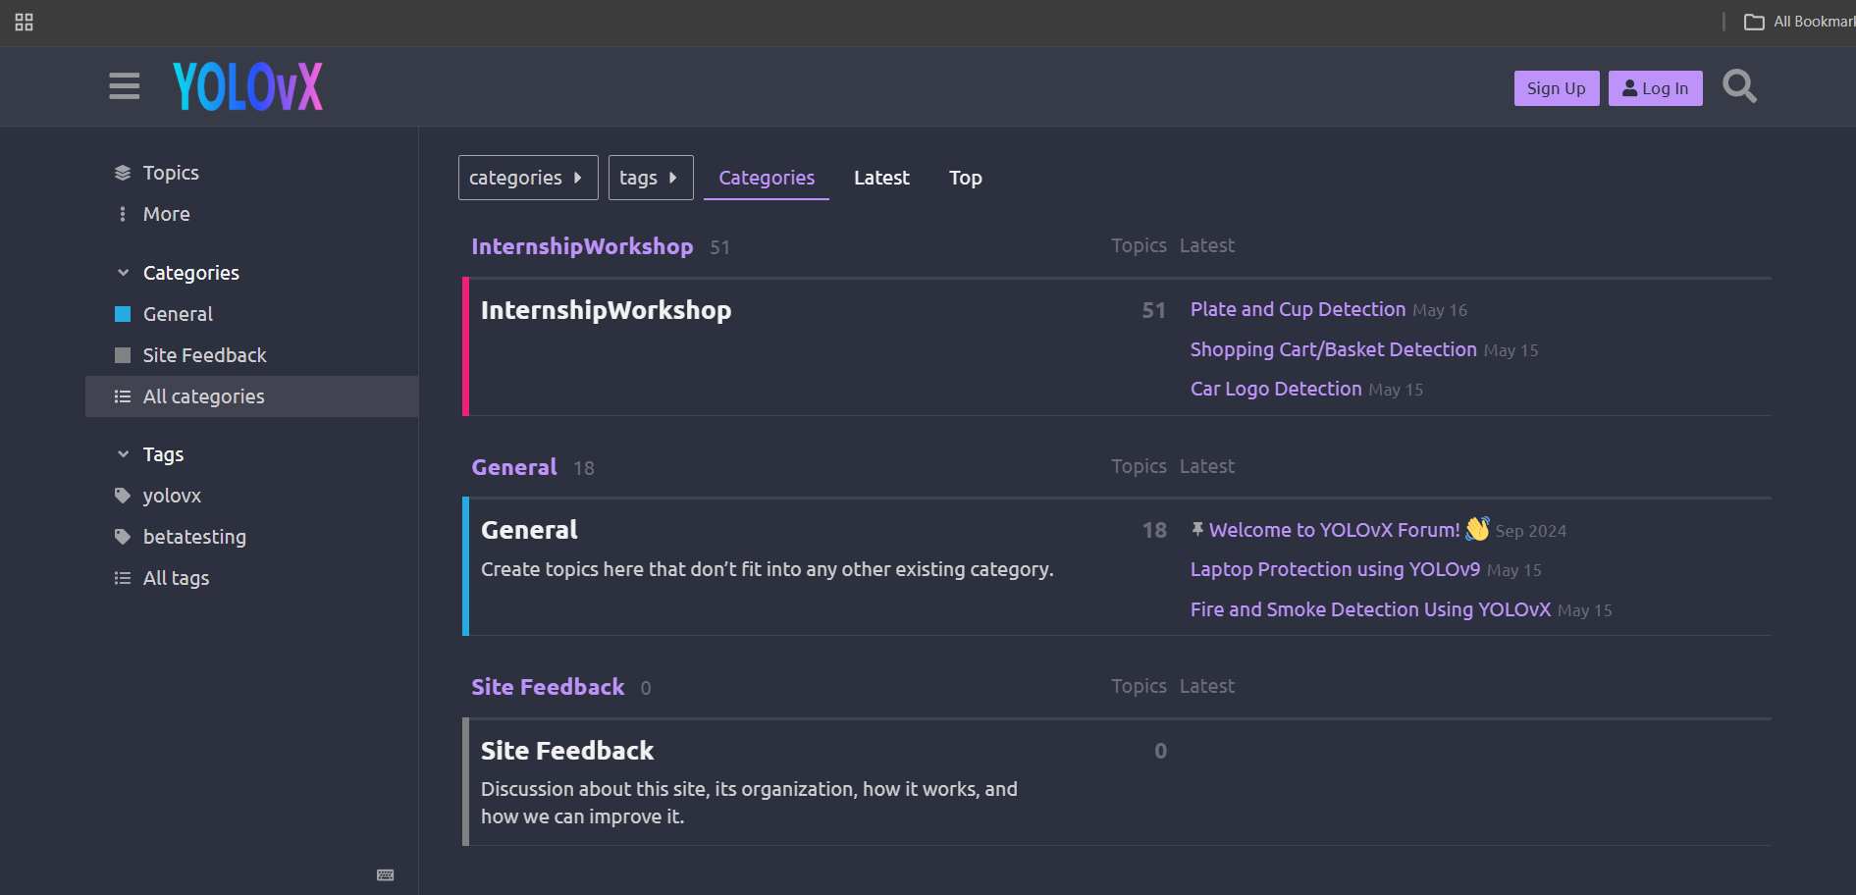Open Plate and Cup Detection topic

(1298, 309)
